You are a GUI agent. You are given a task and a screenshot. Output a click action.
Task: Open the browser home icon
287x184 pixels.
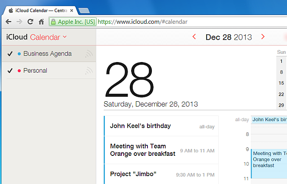[x=41, y=22]
